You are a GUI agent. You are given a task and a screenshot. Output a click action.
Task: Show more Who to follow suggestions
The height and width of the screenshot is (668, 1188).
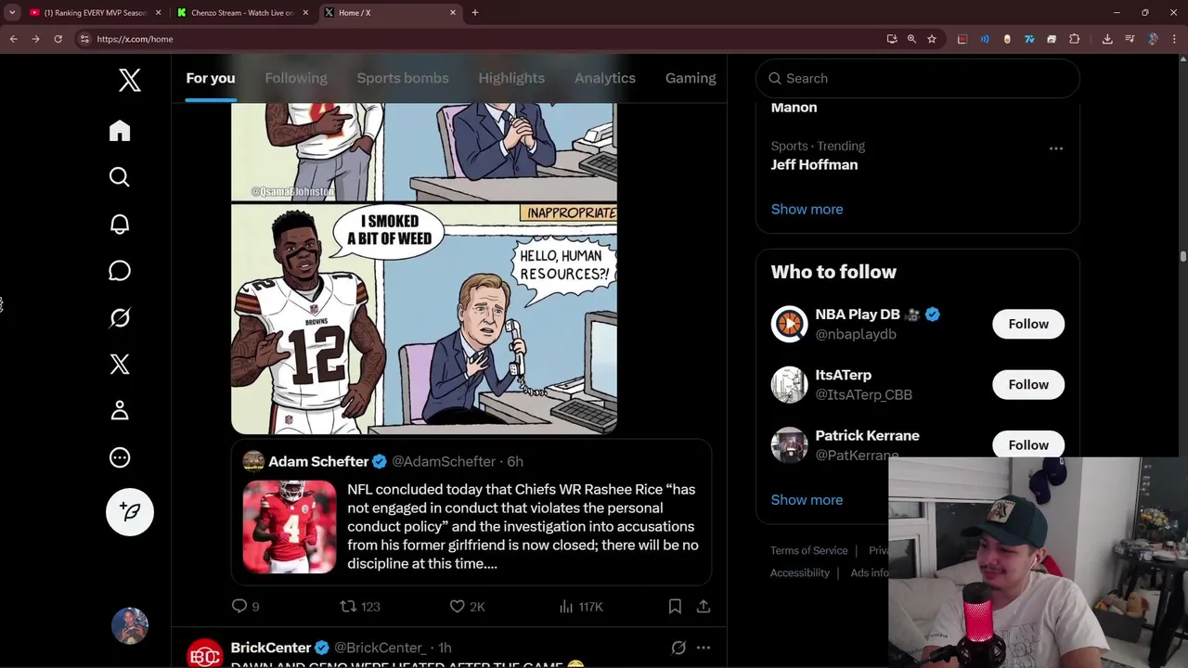point(807,499)
